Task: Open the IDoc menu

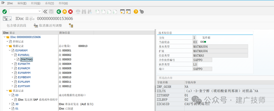Action: coord(10,3)
